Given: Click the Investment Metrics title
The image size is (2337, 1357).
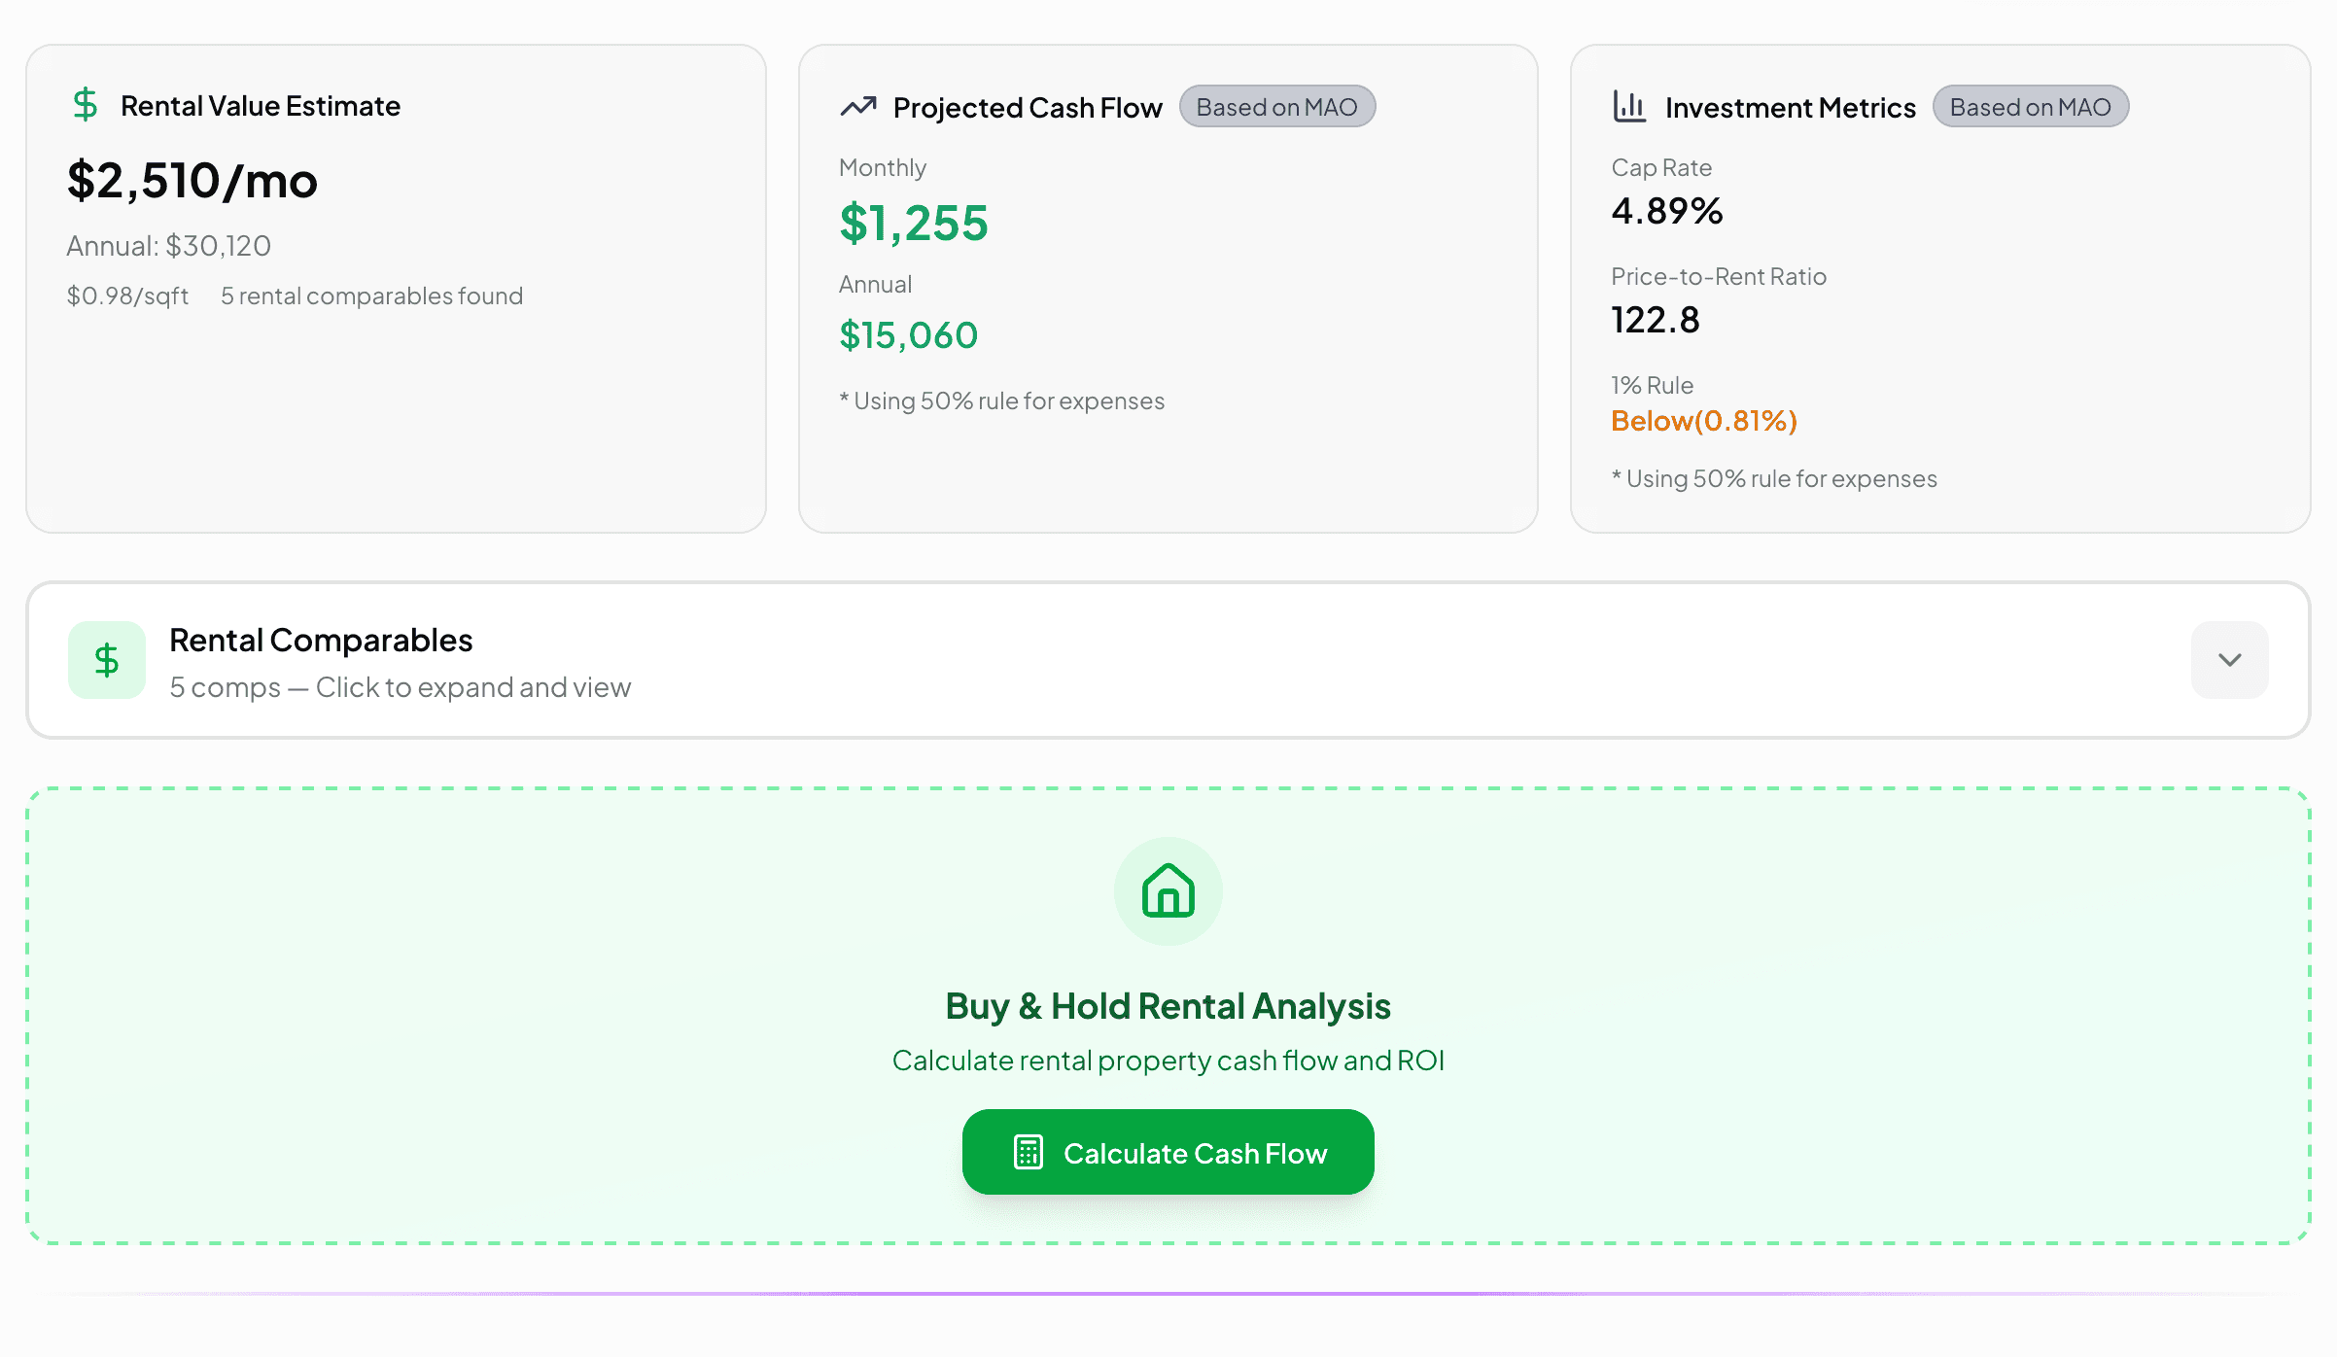Looking at the screenshot, I should point(1791,108).
